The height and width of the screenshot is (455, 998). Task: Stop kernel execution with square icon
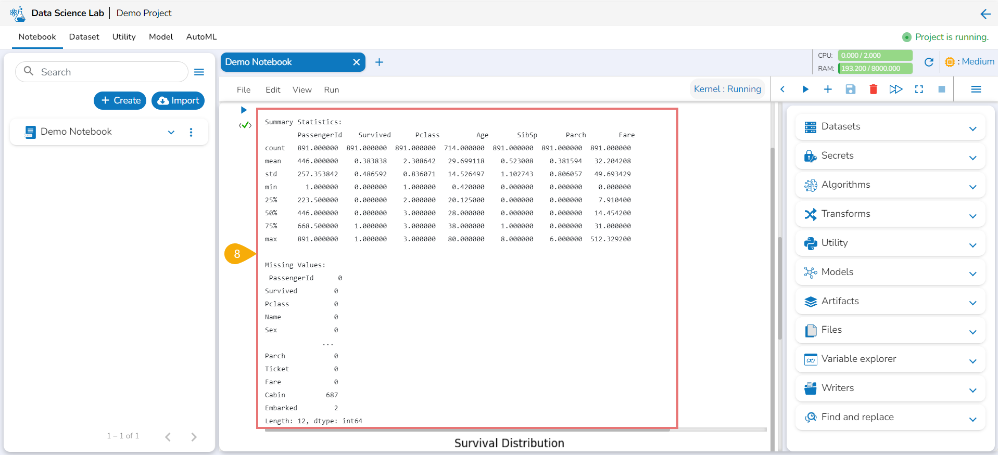click(x=942, y=89)
